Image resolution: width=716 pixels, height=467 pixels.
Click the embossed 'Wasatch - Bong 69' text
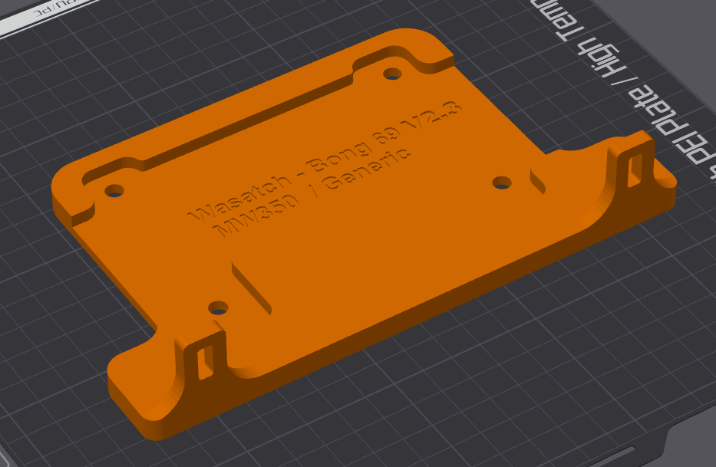pyautogui.click(x=325, y=162)
